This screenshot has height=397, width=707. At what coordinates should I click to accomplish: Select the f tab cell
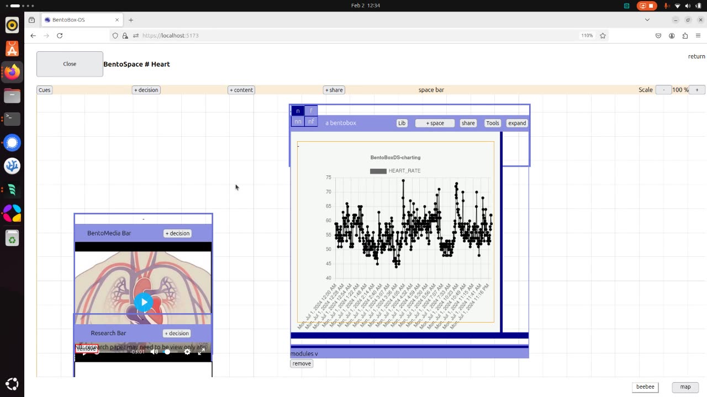(x=311, y=111)
